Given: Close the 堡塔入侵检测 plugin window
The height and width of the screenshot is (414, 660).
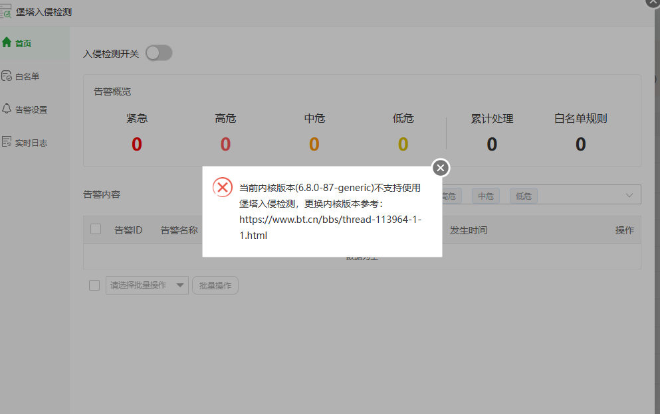Looking at the screenshot, I should tap(653, 3).
